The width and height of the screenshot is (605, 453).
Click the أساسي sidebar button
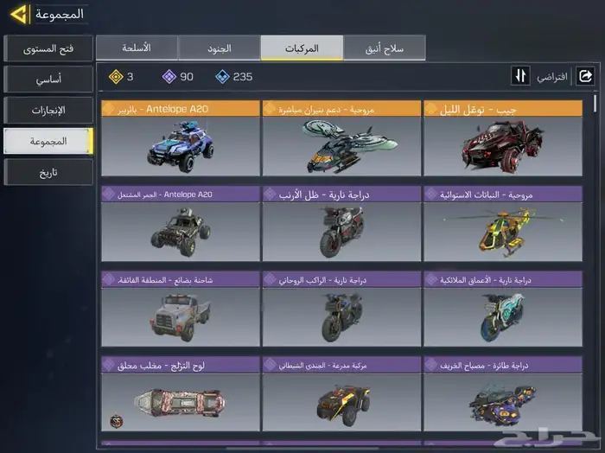(x=48, y=80)
